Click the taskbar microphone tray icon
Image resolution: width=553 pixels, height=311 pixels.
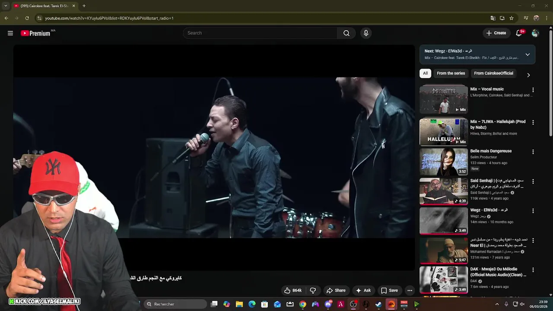coord(506,304)
